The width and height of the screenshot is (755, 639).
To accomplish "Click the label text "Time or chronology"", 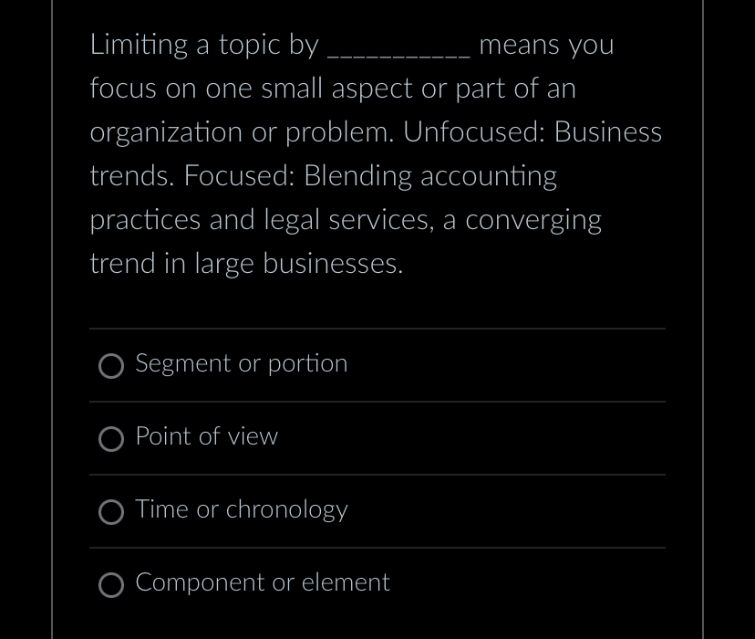I will click(241, 510).
